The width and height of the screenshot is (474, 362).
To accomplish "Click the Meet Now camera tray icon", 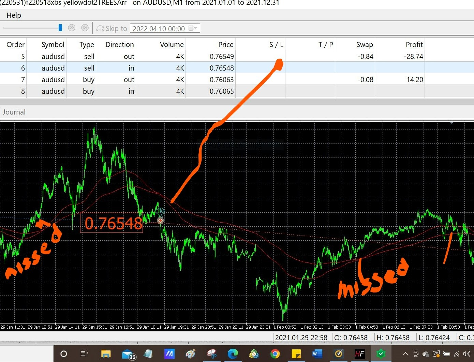I will (x=416, y=354).
